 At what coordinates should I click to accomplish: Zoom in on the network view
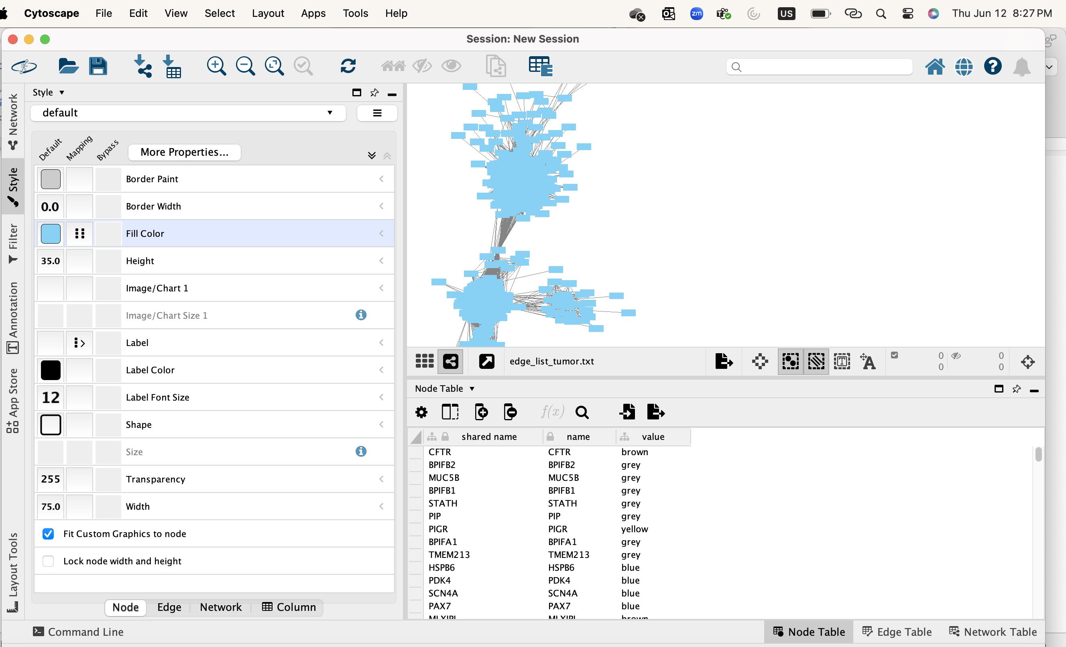coord(216,66)
